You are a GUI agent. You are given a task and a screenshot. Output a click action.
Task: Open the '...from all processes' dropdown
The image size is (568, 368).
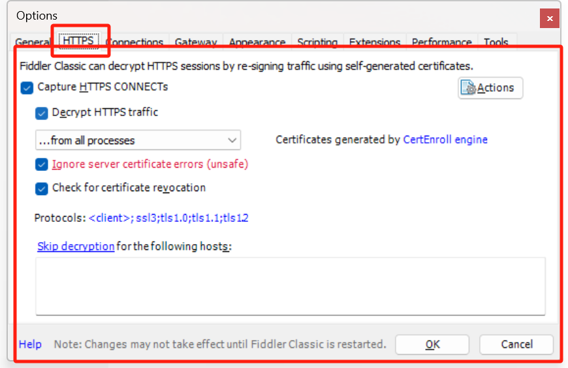(x=138, y=140)
